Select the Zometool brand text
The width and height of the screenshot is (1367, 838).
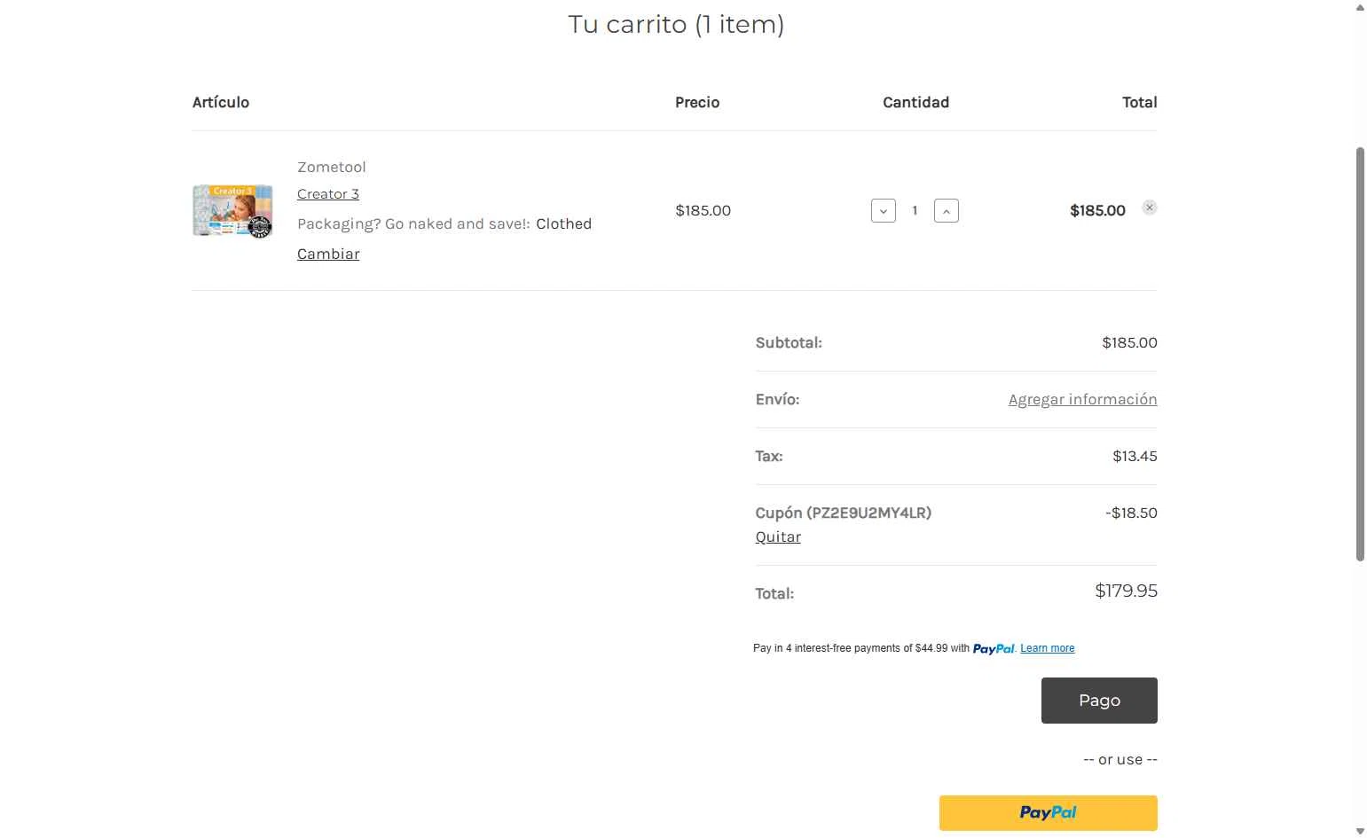(332, 167)
